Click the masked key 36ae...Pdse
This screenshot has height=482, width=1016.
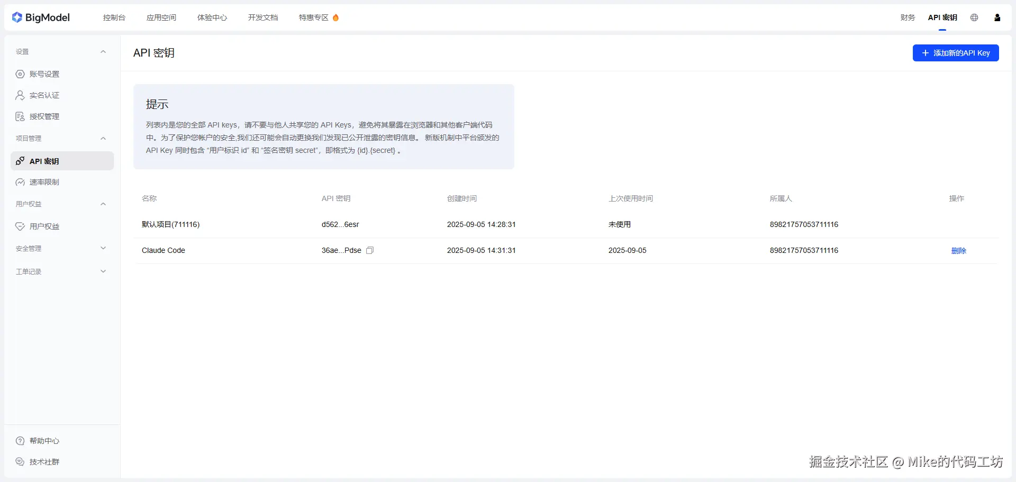tap(341, 250)
